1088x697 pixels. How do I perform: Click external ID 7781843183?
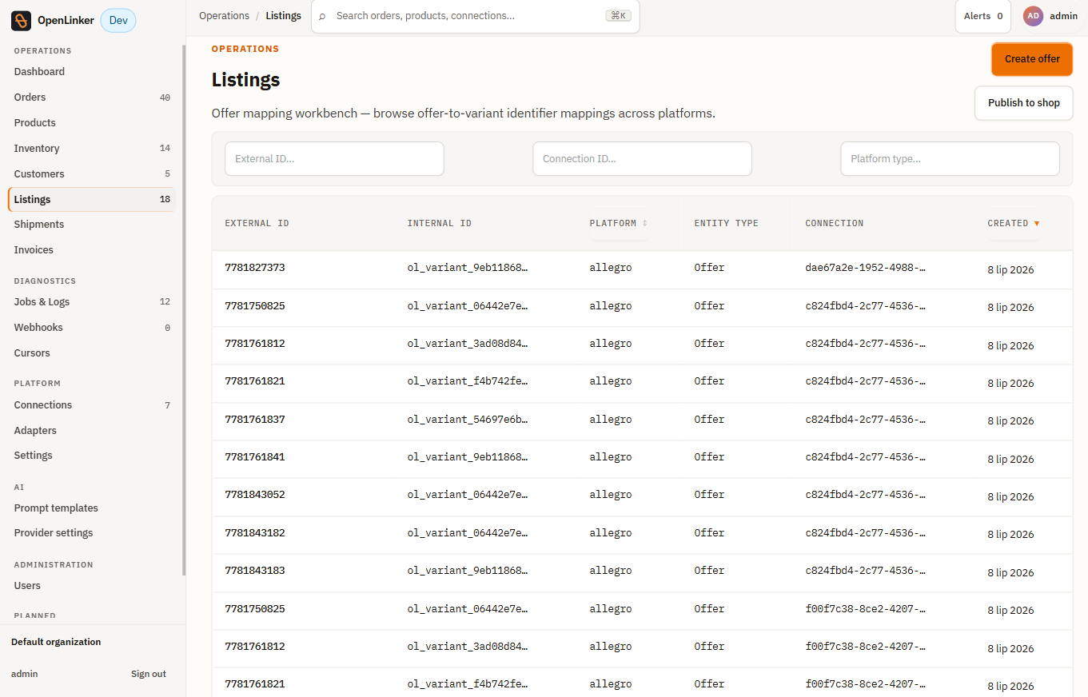pyautogui.click(x=254, y=571)
